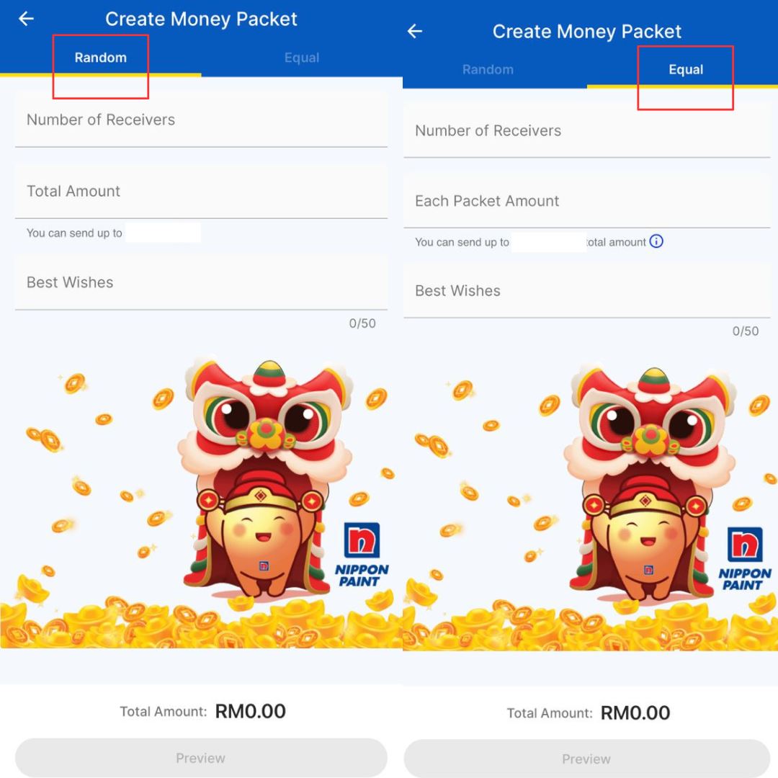Tap the Preview button on right screen
Screen dimensions: 778x778
587,759
